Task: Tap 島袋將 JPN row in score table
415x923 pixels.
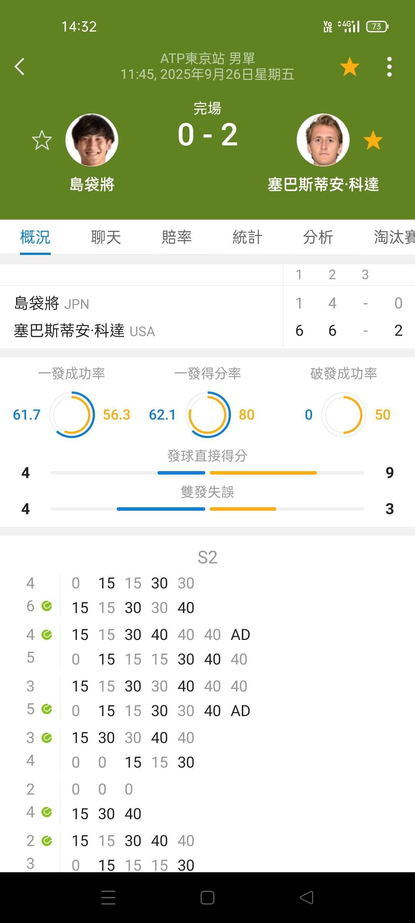Action: tap(207, 303)
